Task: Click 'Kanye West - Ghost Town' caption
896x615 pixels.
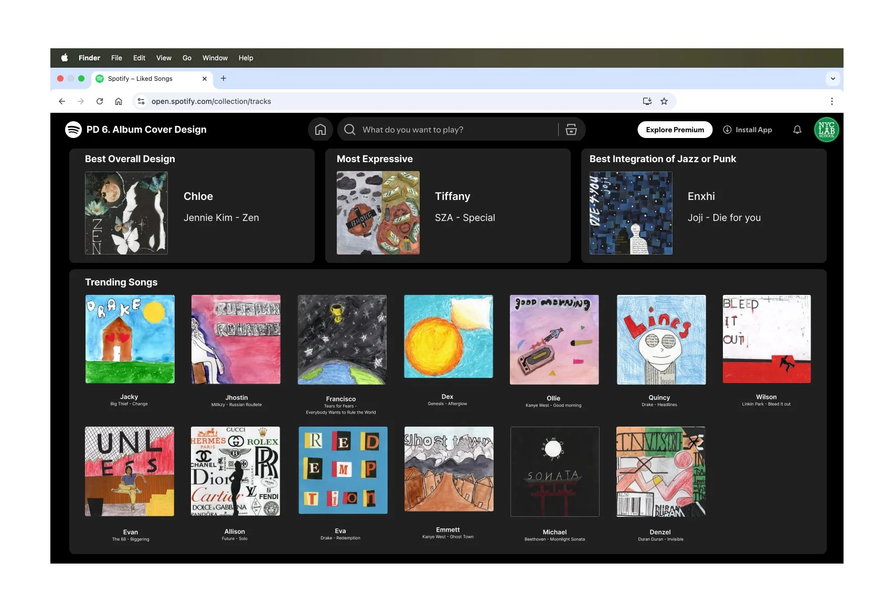Action: coord(448,537)
